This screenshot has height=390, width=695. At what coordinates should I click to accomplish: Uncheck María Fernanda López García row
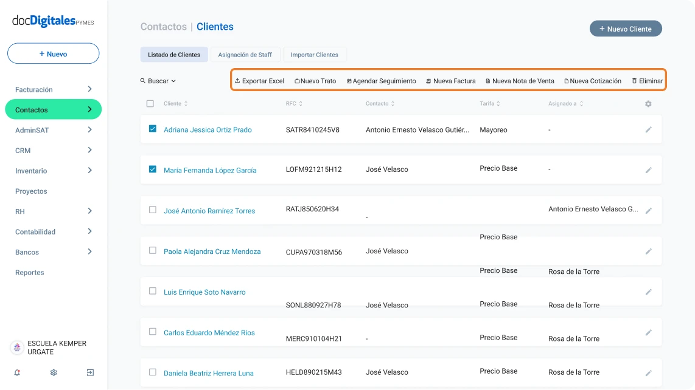pyautogui.click(x=153, y=169)
